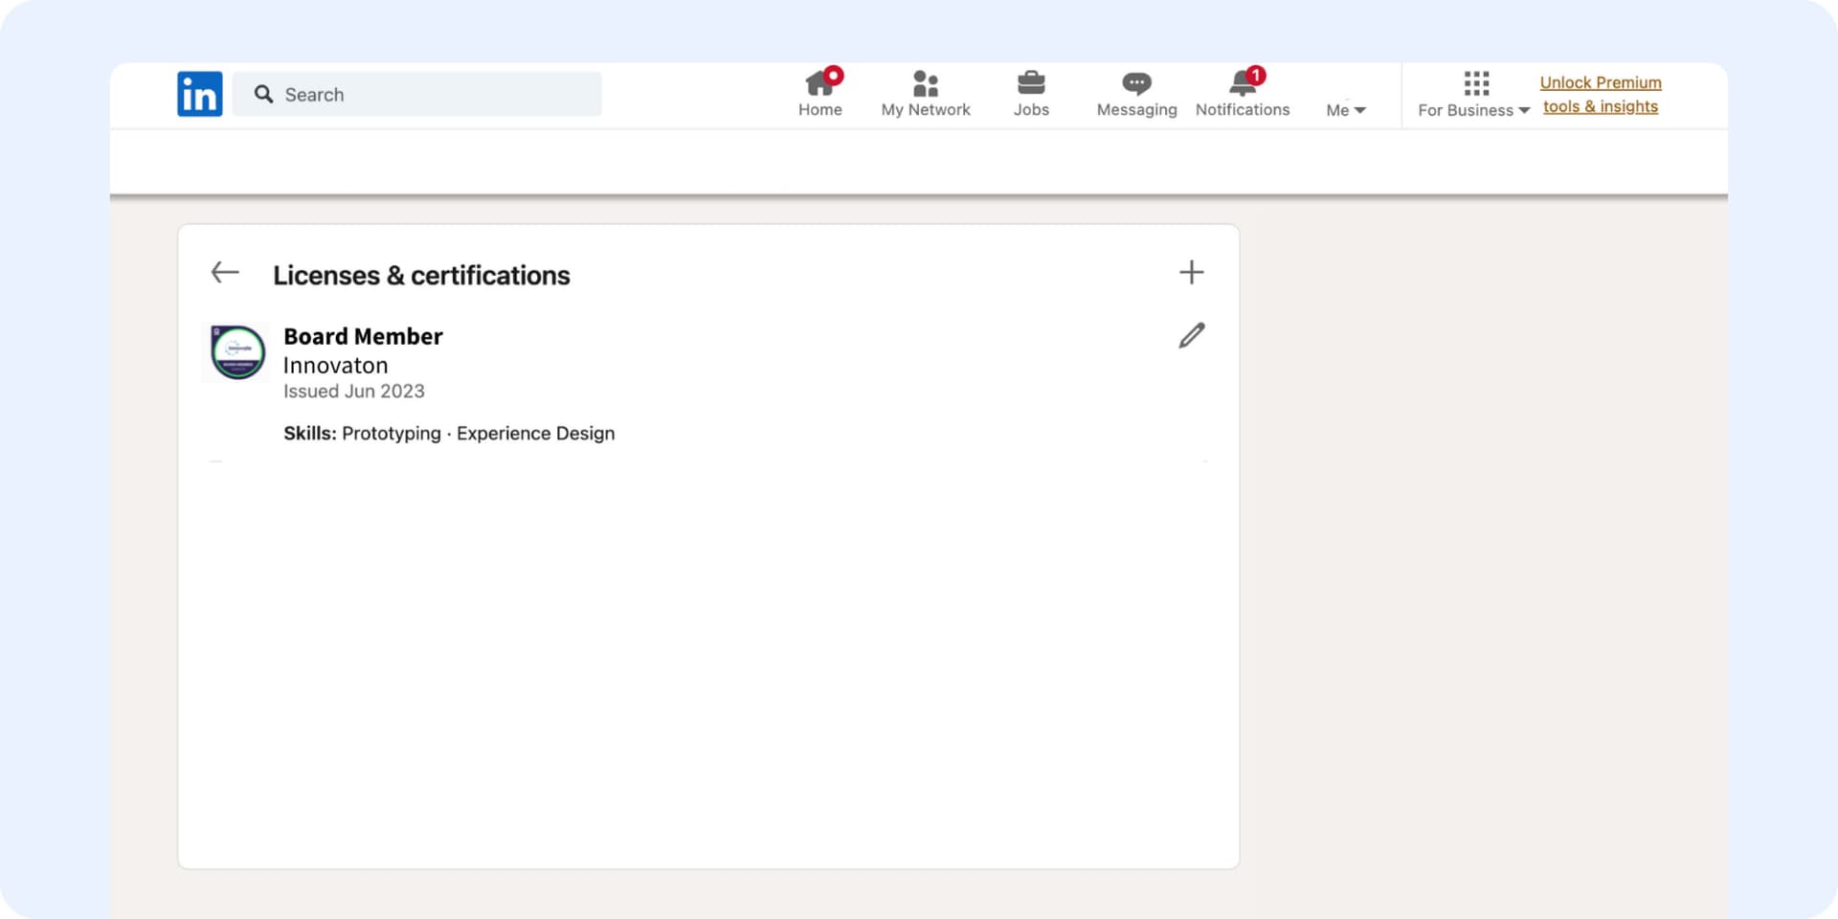Click the red Notifications count badge
The height and width of the screenshot is (919, 1838).
pyautogui.click(x=1256, y=76)
